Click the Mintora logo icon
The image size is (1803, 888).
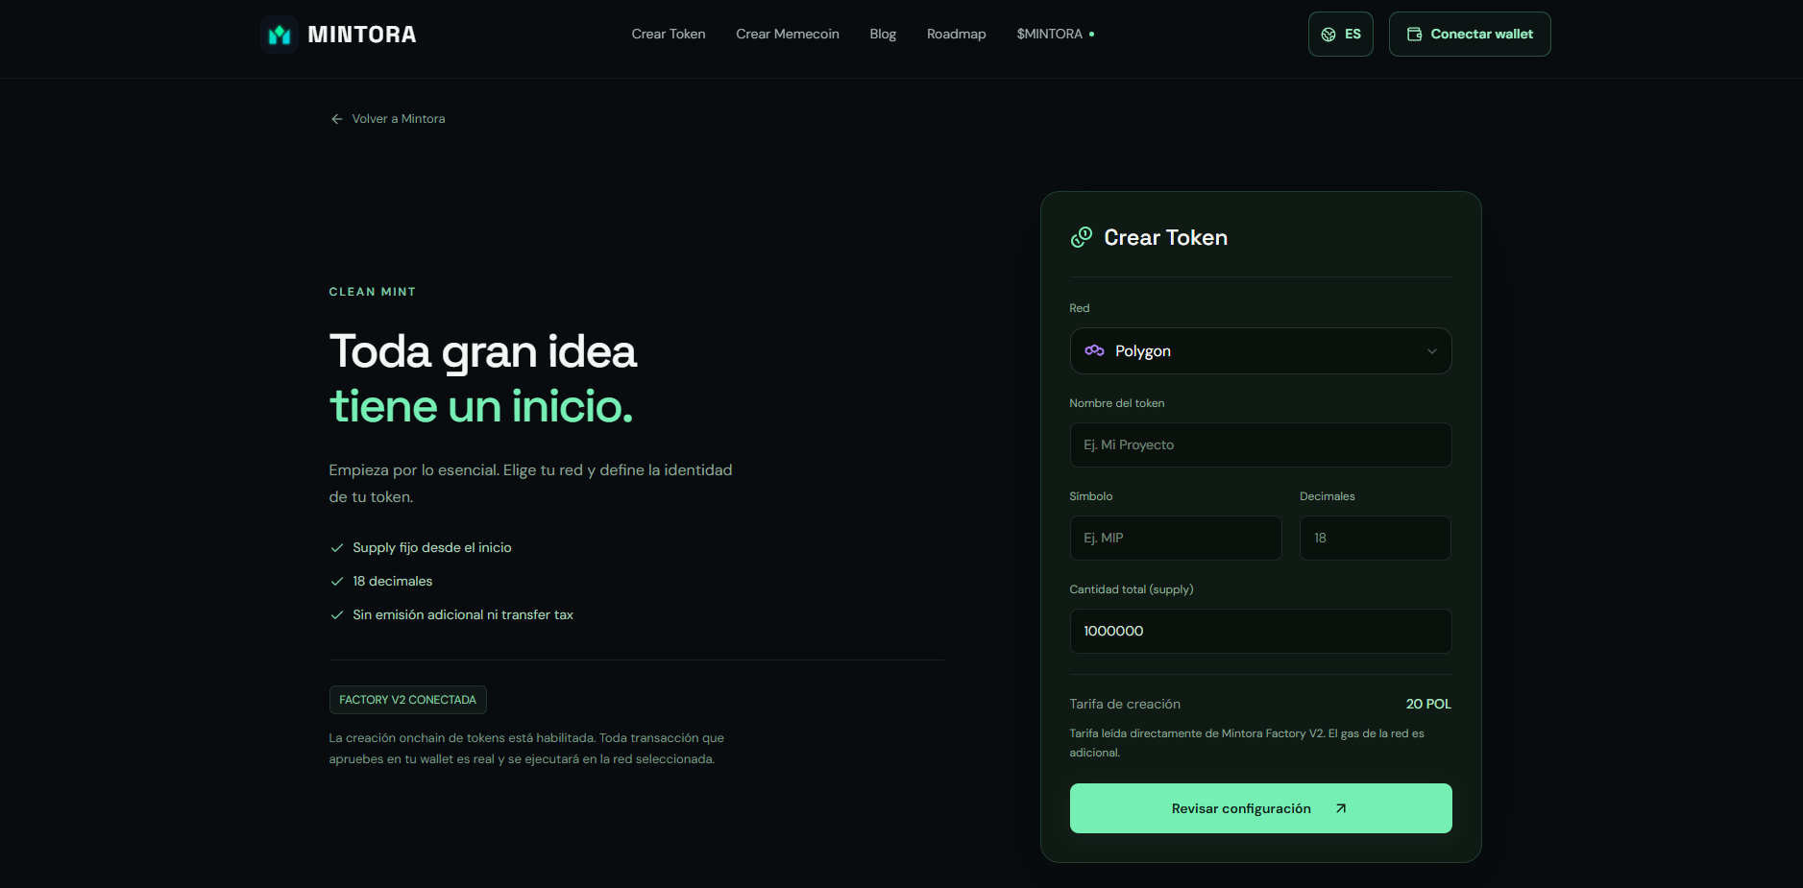(280, 35)
